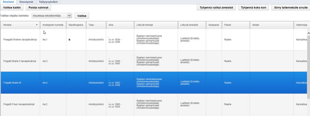Select the Fregatti Brahe II laivapäiväkirja row
Image resolution: width=310 pixels, height=116 pixels.
pyautogui.click(x=154, y=61)
